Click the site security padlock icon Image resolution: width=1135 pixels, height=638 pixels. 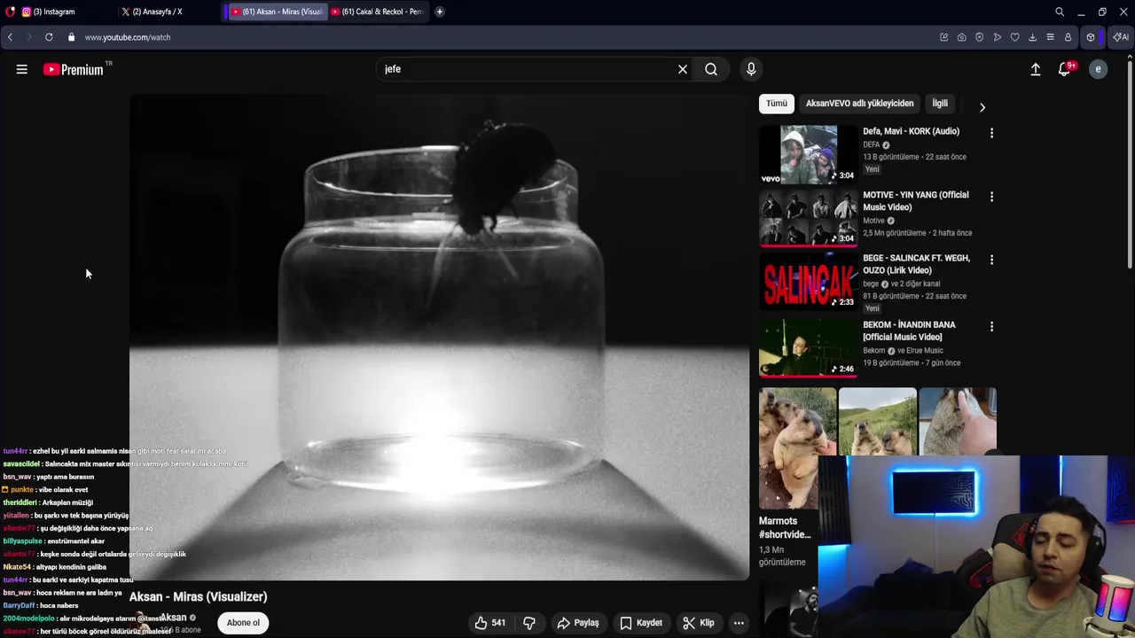coord(72,37)
